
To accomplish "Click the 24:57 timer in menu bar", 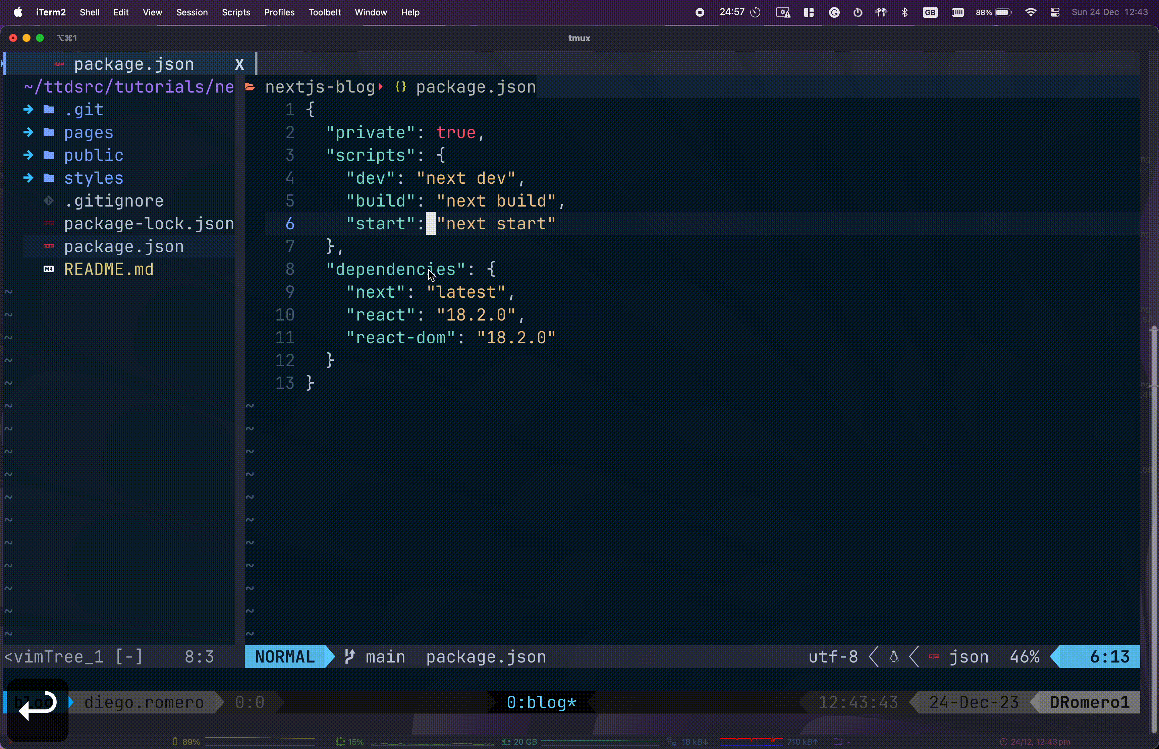I will point(740,13).
